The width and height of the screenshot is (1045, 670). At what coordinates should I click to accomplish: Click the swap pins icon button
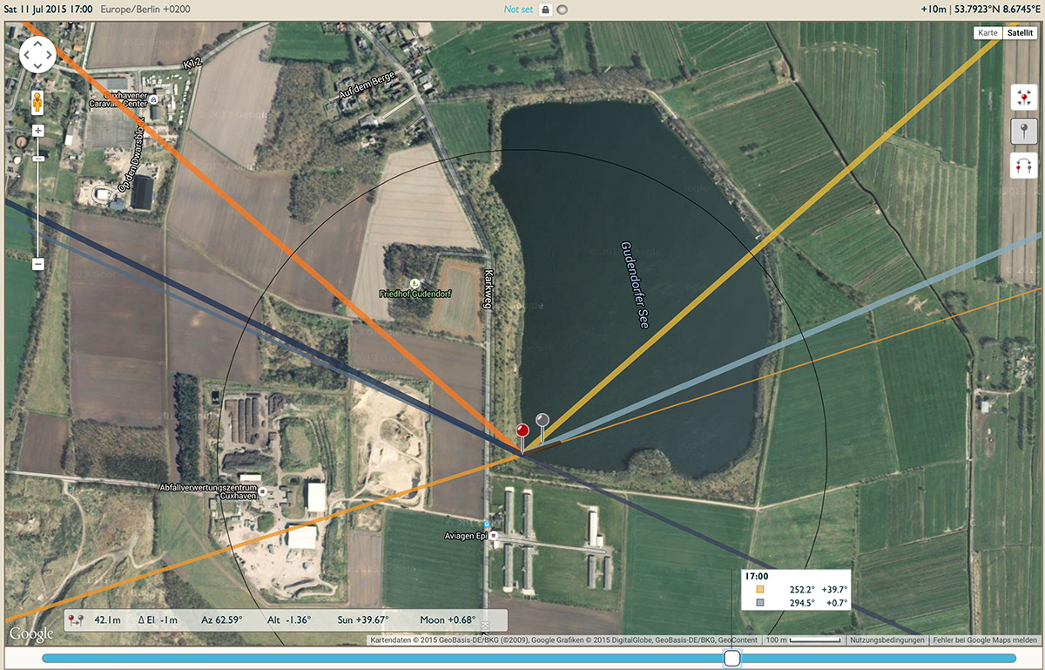[1022, 166]
